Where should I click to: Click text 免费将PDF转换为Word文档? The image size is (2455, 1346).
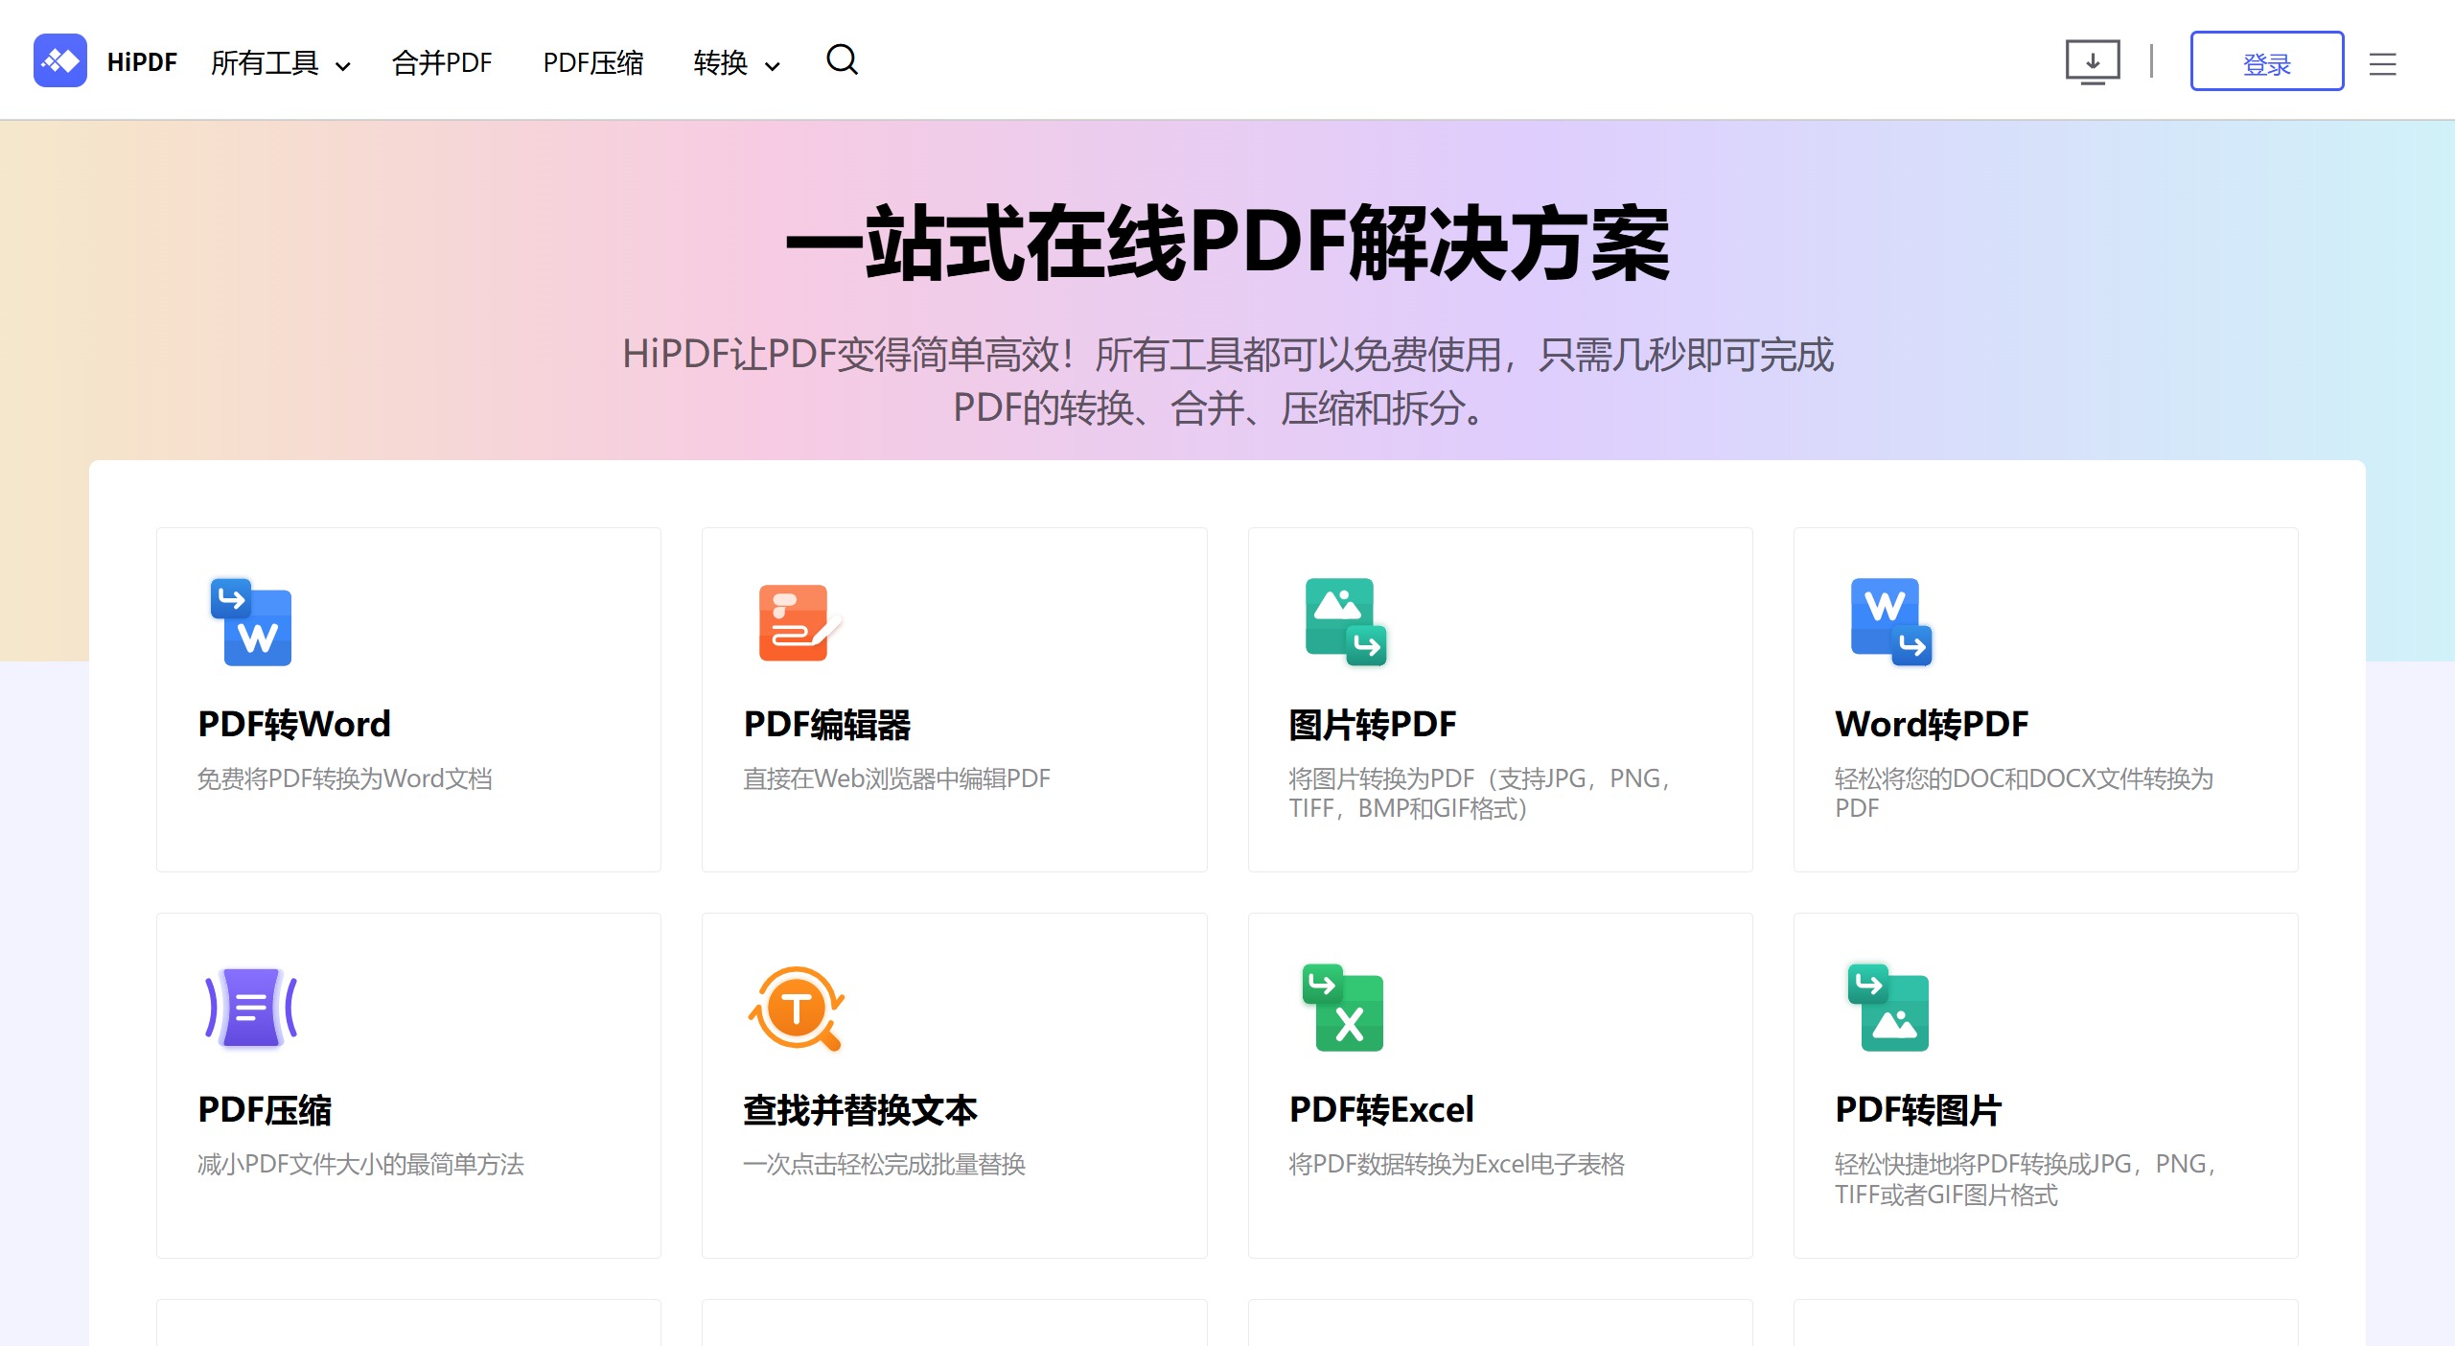click(345, 778)
